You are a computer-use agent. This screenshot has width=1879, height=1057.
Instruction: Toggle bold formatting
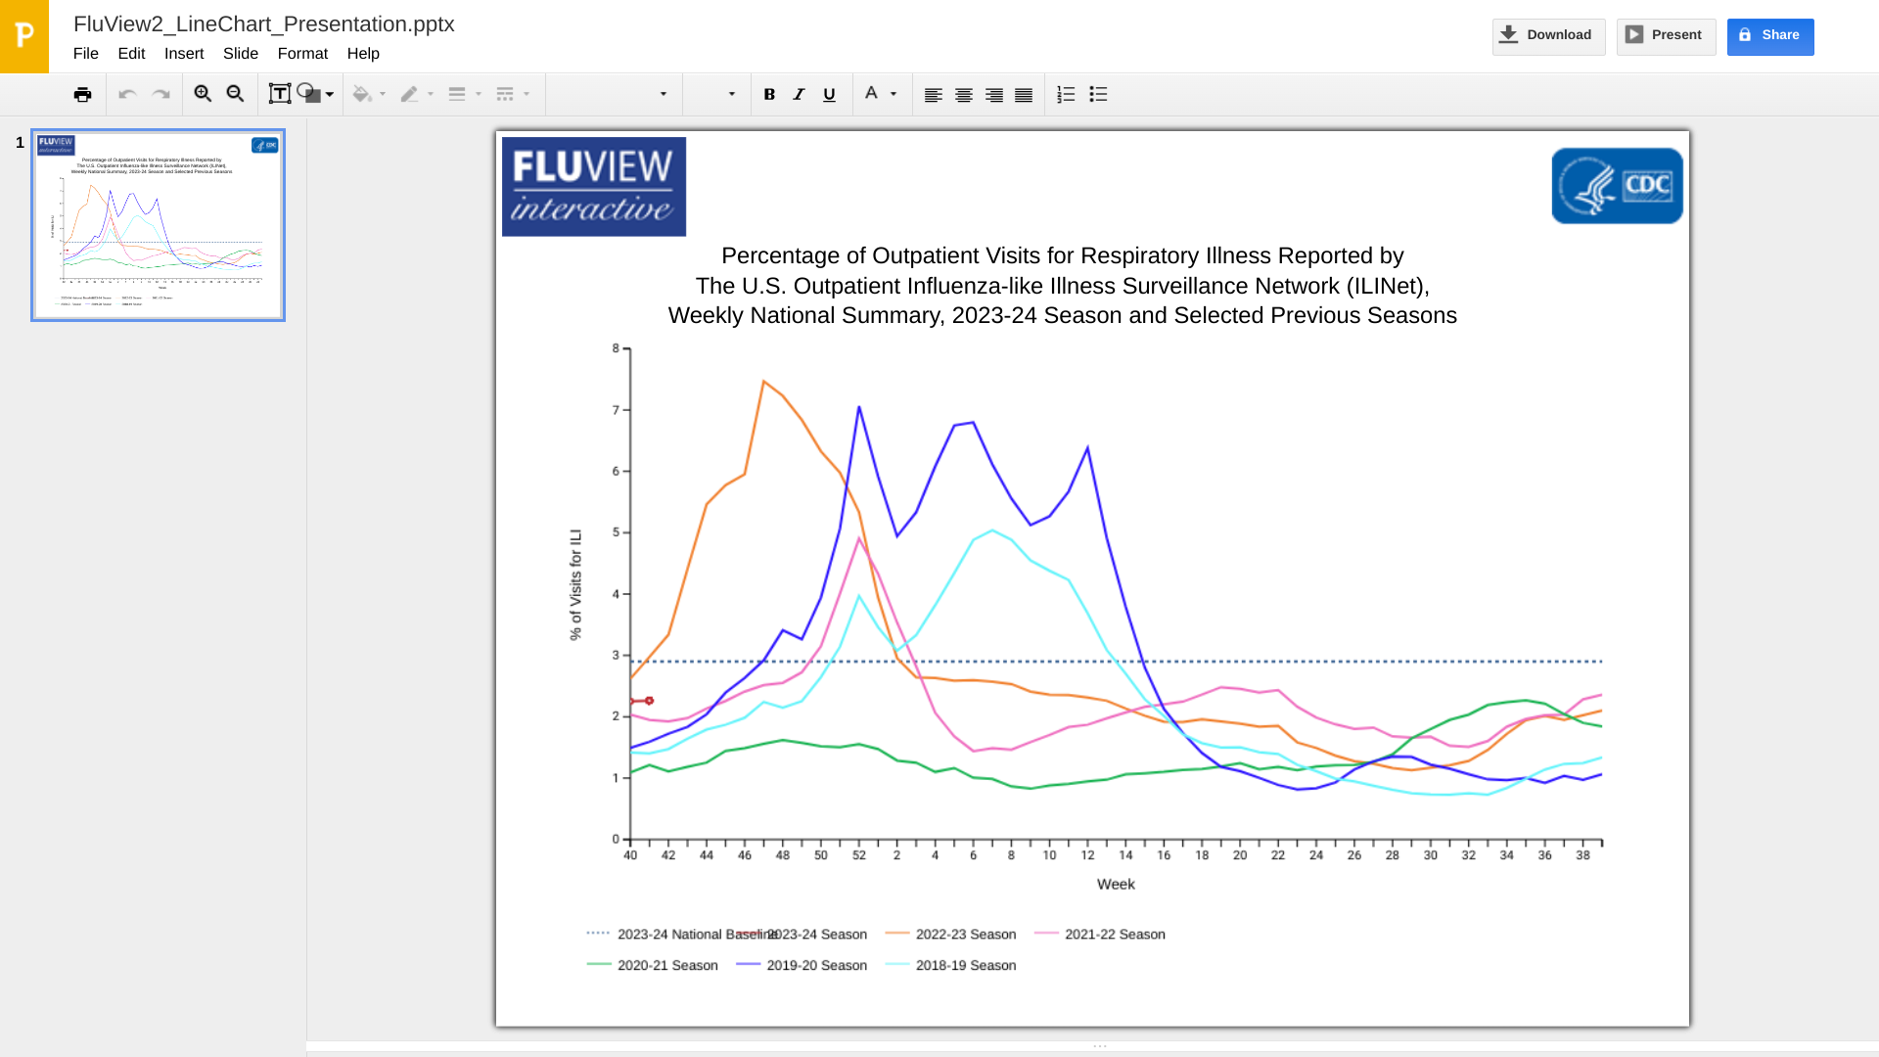click(x=769, y=95)
